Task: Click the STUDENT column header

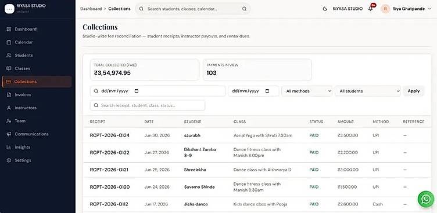Action: (192, 122)
